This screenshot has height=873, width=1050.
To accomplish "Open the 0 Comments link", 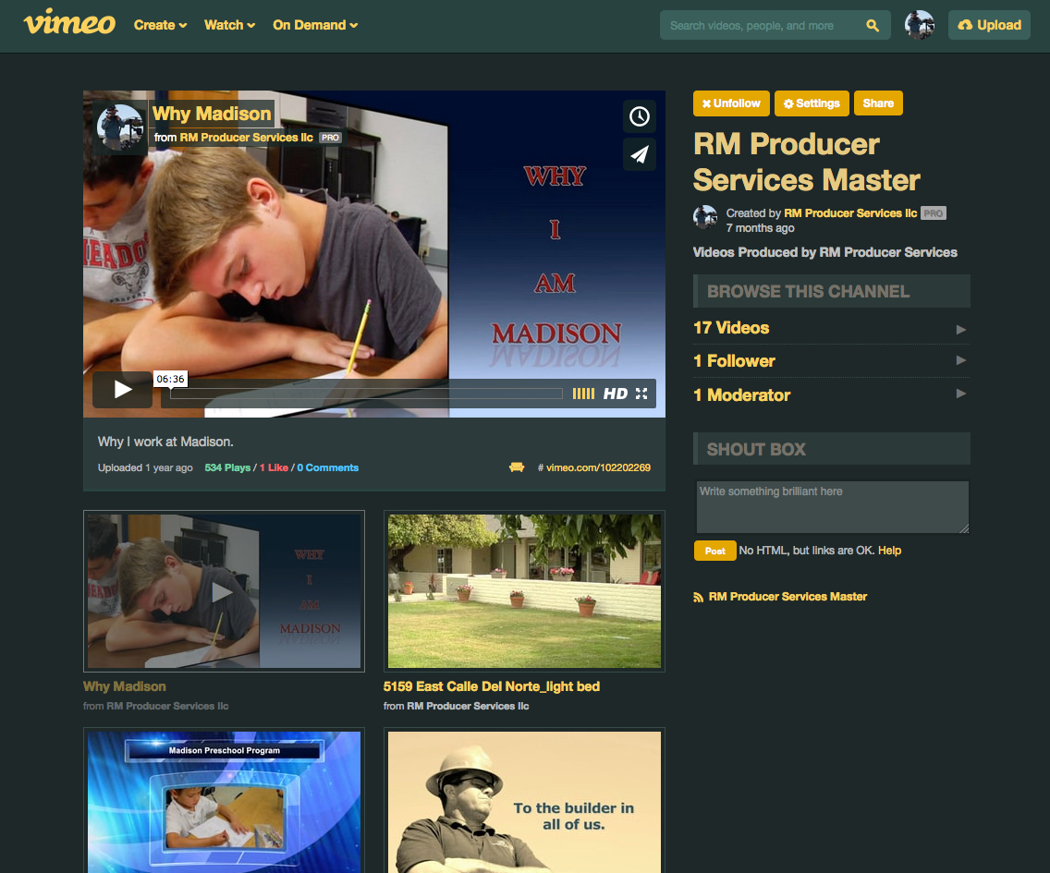I will [x=328, y=467].
